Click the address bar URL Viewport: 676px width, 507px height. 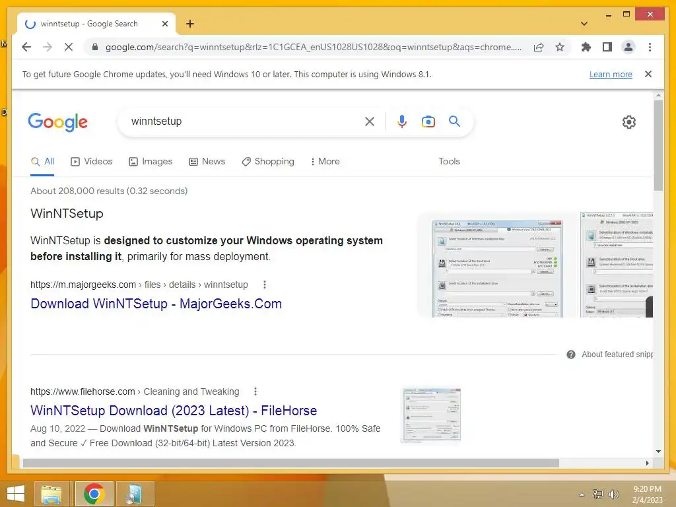[314, 47]
